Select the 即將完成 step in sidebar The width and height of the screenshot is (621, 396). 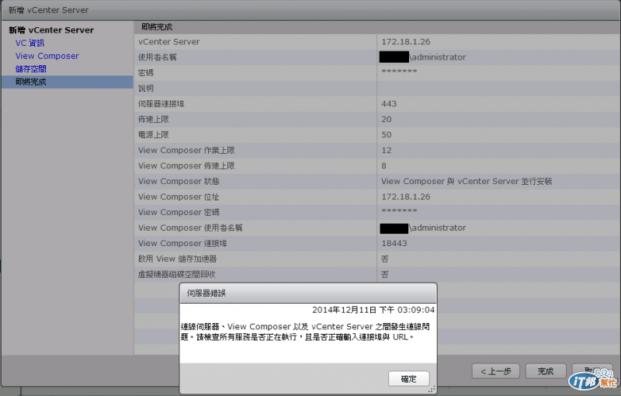pyautogui.click(x=68, y=82)
